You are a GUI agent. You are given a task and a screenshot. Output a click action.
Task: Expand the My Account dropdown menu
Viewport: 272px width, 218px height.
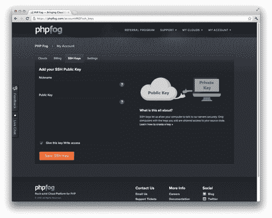click(x=220, y=30)
